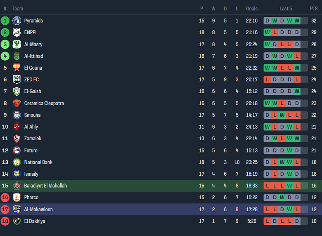Select the Al-Mokawloon team name
The height and width of the screenshot is (236, 322).
[x=38, y=210]
